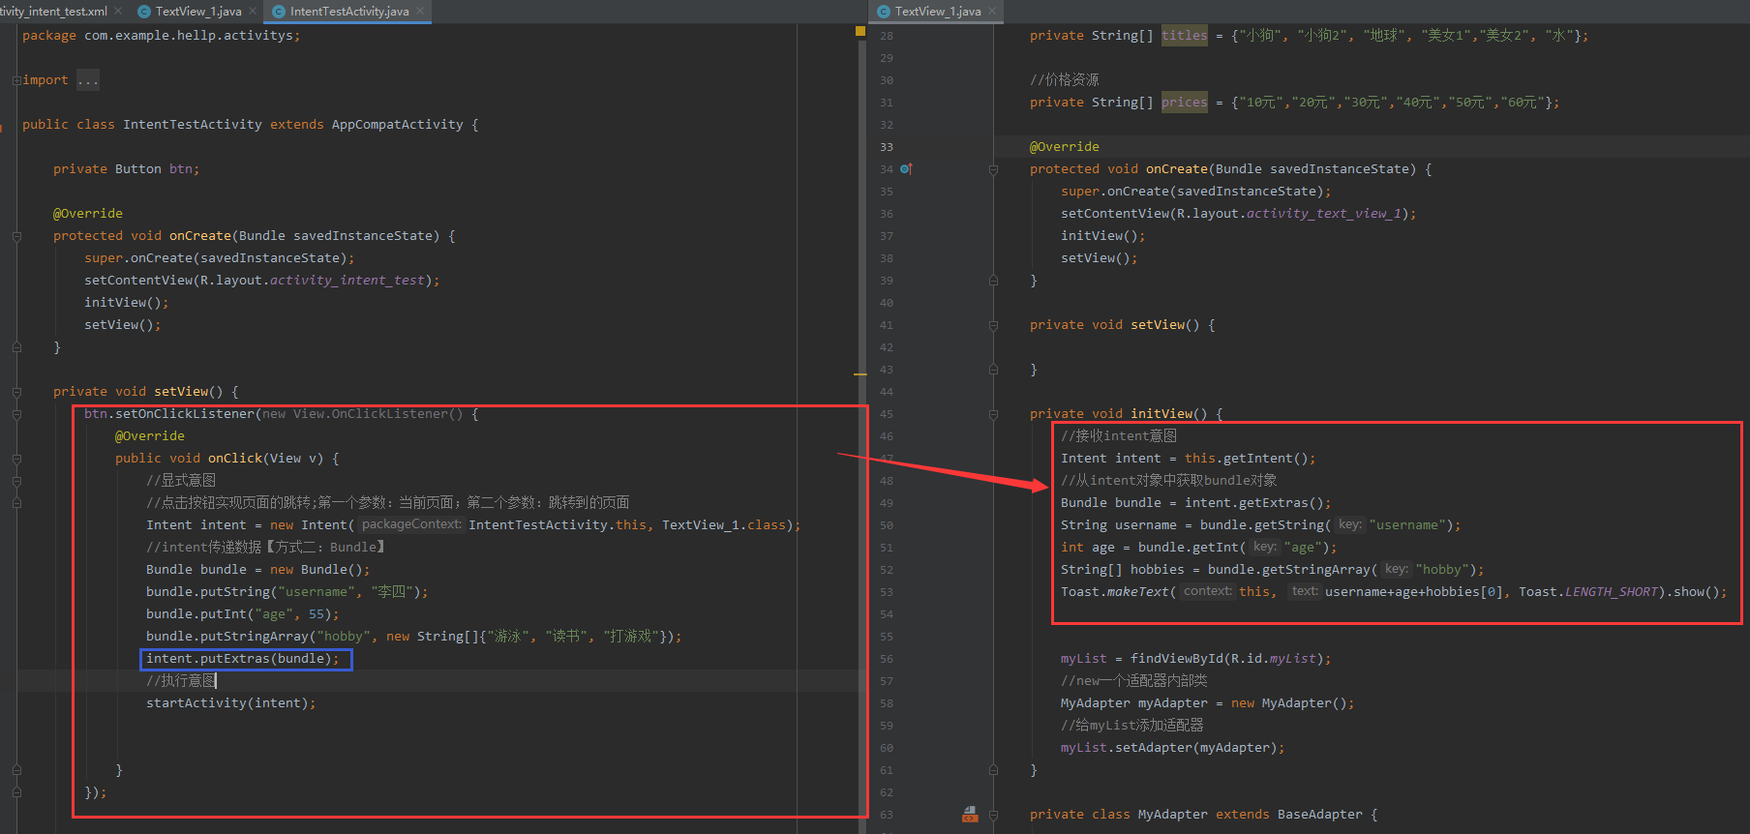The image size is (1750, 834).
Task: Click the Java class icon on IntentTestActivity tab
Action: click(280, 12)
